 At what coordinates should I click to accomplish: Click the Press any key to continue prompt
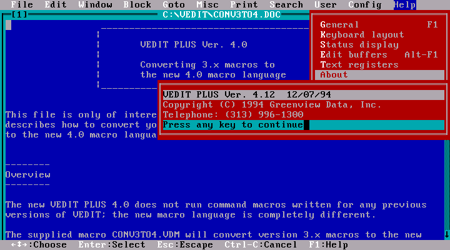tap(303, 125)
